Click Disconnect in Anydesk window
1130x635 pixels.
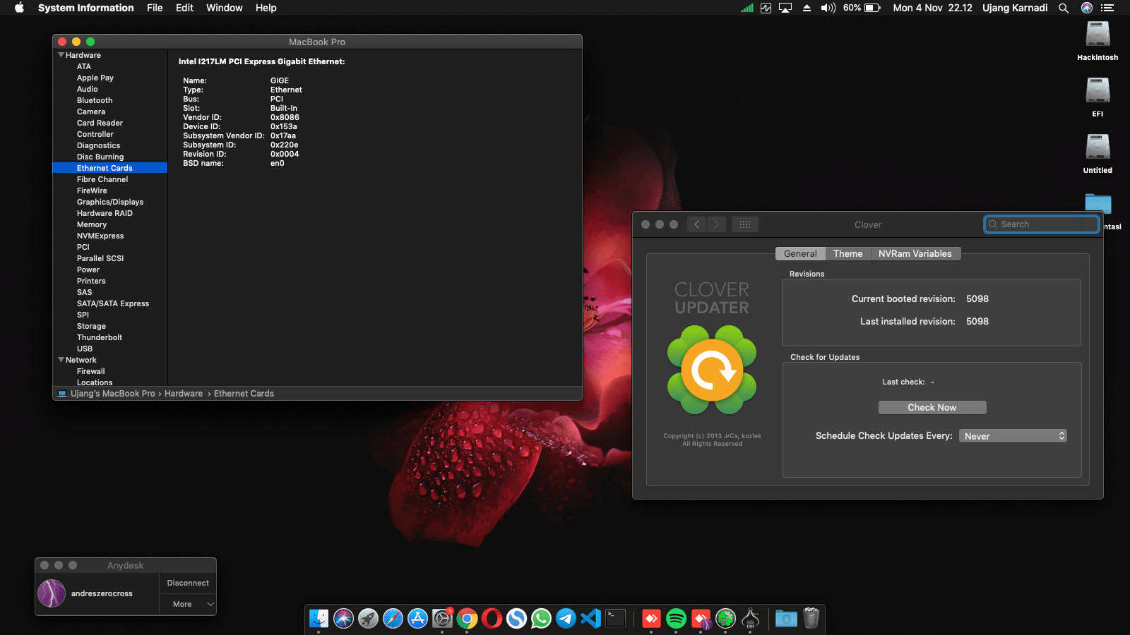(x=188, y=583)
